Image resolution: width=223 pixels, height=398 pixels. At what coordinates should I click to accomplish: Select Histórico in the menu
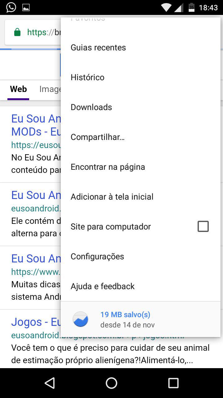(87, 77)
